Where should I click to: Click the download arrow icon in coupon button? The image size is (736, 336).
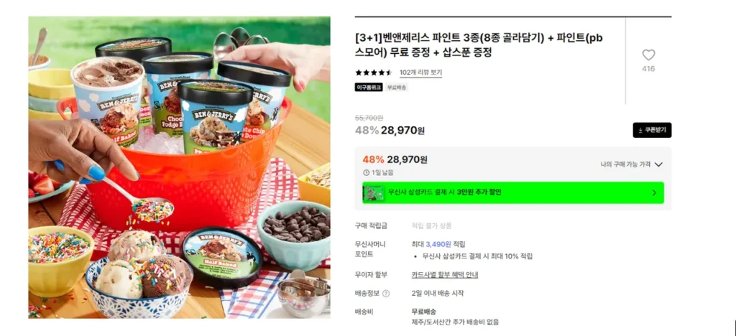click(x=640, y=130)
